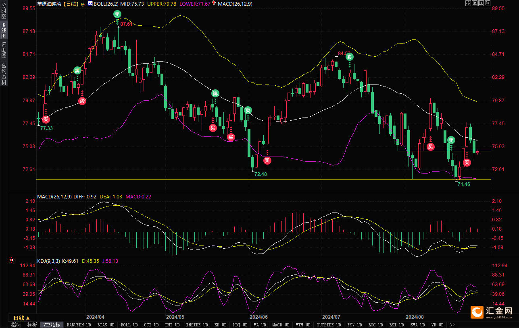This screenshot has height=328, width=519.
Task: Switch to the 模板 bottom tab
Action: [x=32, y=325]
